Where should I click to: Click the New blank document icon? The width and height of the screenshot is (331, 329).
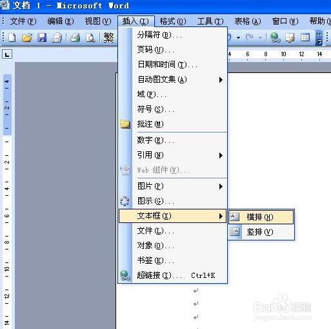coord(12,37)
